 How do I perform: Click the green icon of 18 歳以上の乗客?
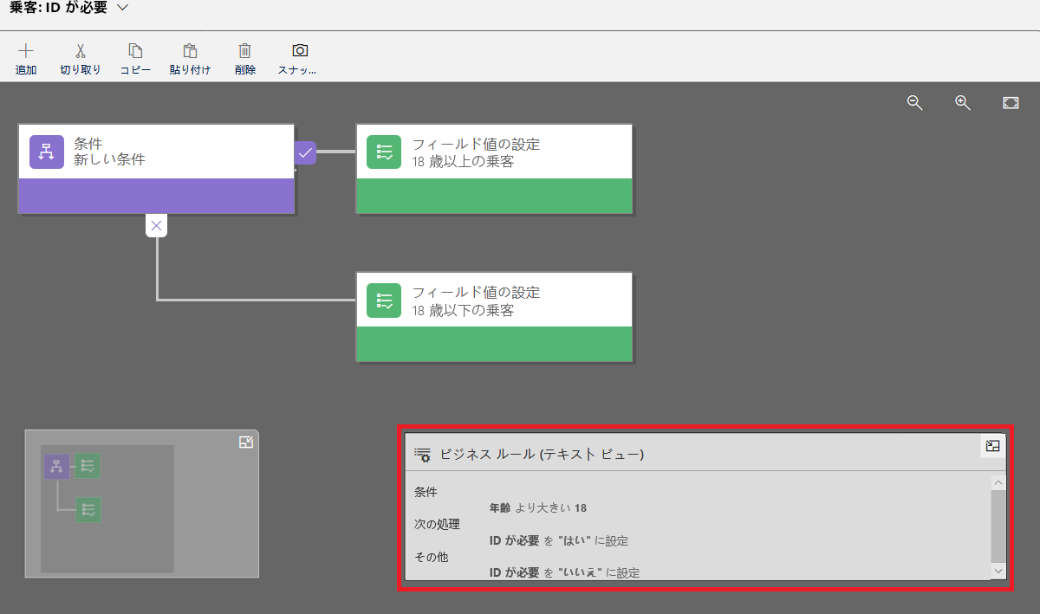pyautogui.click(x=384, y=152)
